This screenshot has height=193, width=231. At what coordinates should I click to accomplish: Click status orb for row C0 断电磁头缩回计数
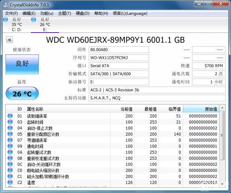point(10,170)
